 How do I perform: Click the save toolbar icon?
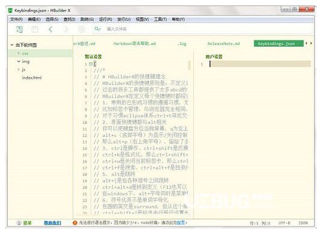[35, 29]
